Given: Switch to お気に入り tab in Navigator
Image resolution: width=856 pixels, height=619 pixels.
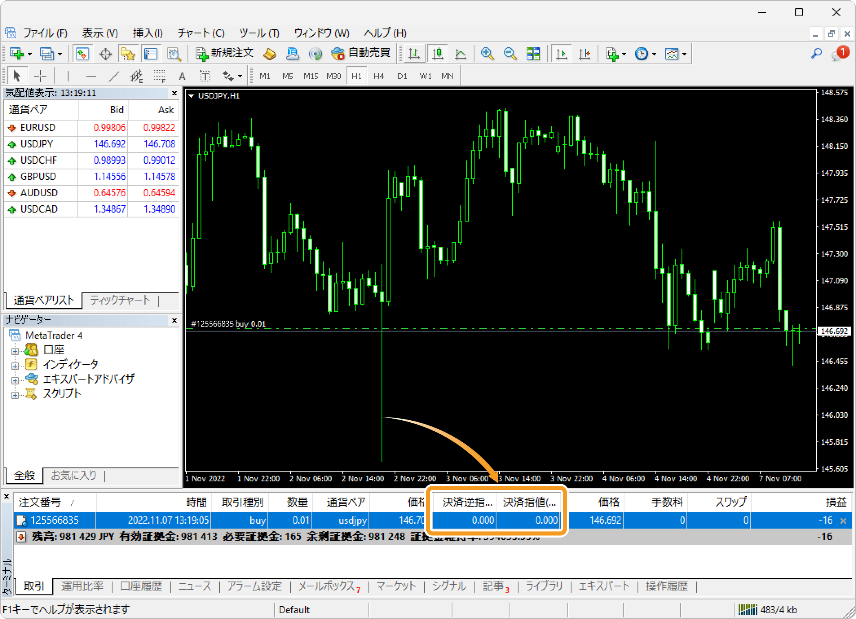Looking at the screenshot, I should pyautogui.click(x=74, y=475).
